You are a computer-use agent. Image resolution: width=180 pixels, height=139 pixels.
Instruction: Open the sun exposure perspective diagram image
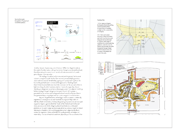pyautogui.click(x=141, y=37)
